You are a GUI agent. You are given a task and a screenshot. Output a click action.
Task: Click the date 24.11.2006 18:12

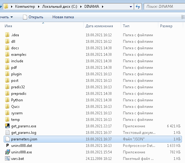click(x=99, y=159)
